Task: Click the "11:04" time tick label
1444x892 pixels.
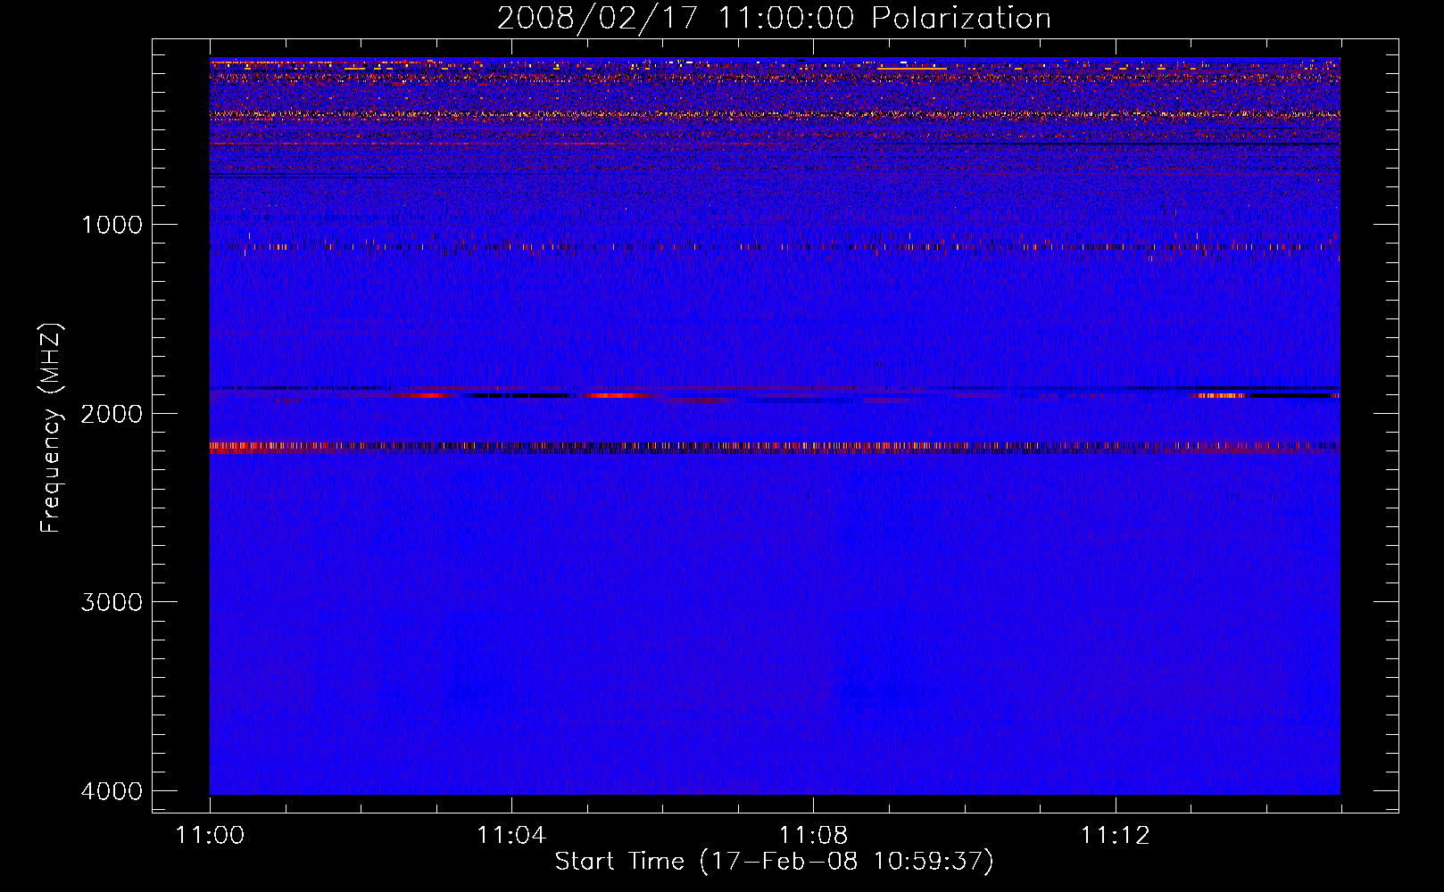Action: coord(511,836)
